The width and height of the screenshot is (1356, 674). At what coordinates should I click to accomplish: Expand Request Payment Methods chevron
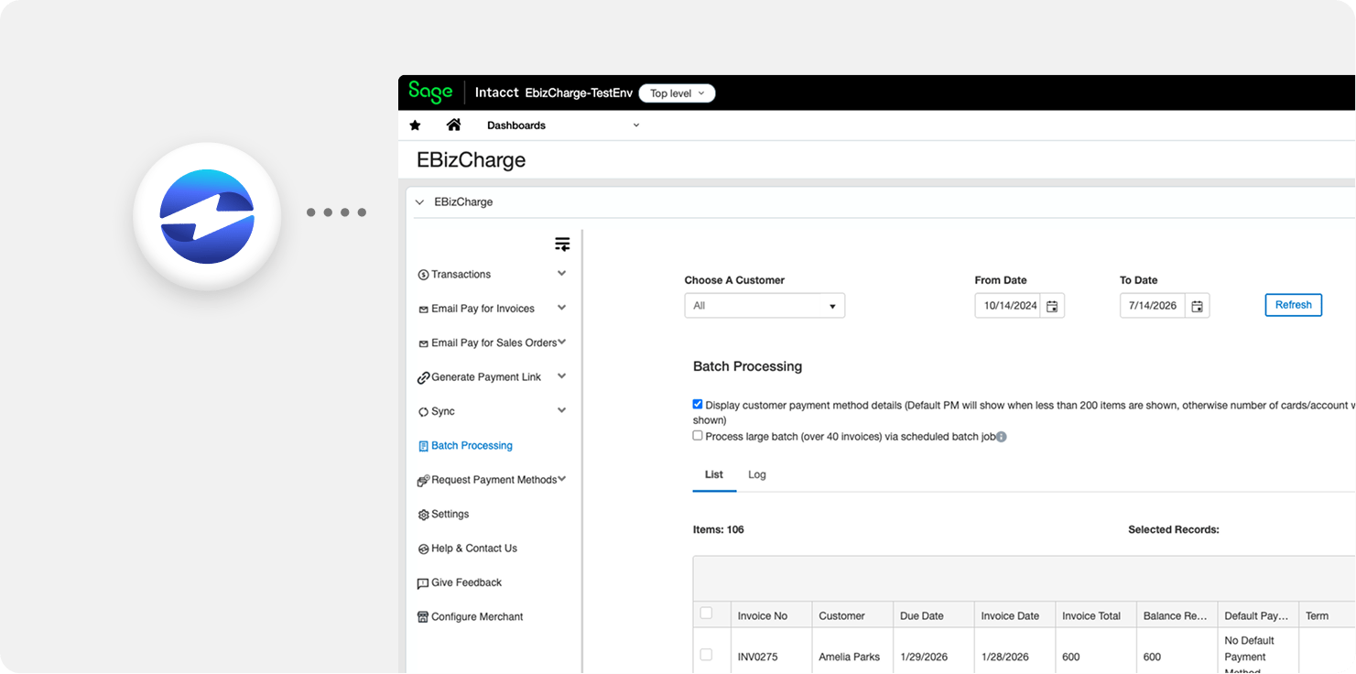coord(562,479)
